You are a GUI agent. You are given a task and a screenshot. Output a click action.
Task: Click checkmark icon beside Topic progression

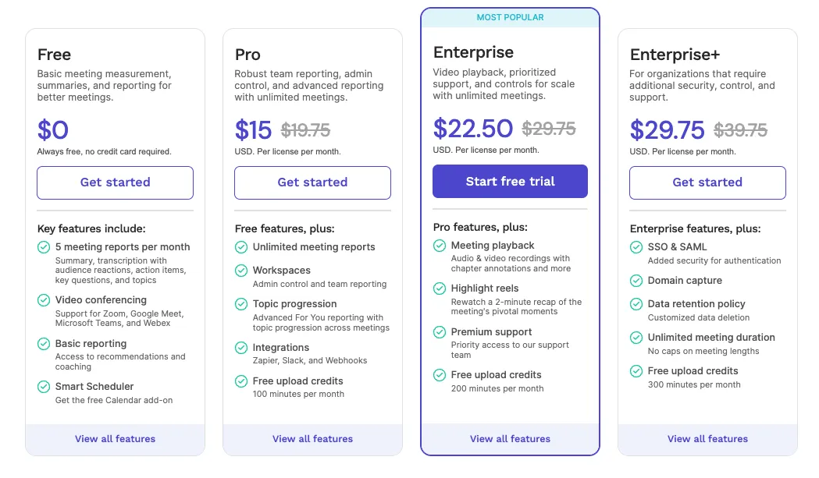241,303
